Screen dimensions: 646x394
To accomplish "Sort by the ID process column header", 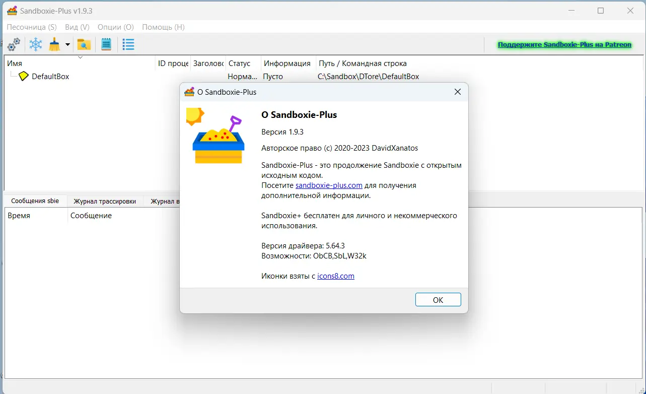I will (x=173, y=63).
